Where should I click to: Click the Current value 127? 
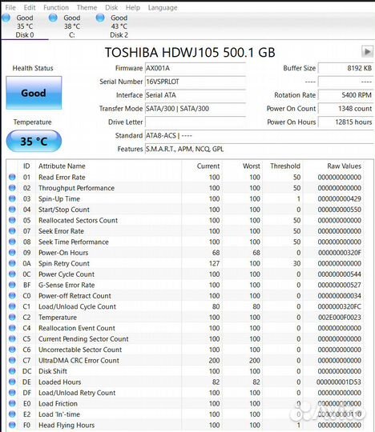click(214, 263)
